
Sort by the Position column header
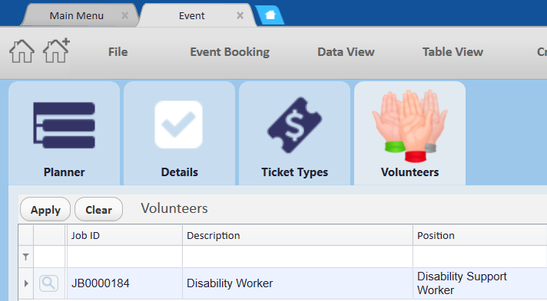[480, 236]
